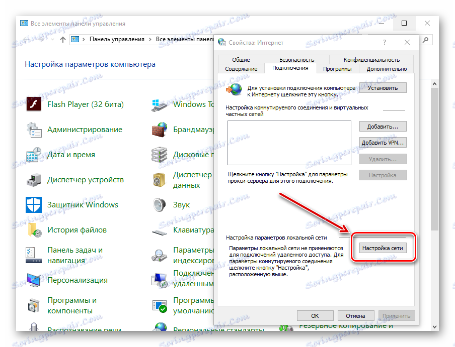Viewport: 455px width, 347px height.
Task: Confirm with the OK button
Action: [315, 316]
